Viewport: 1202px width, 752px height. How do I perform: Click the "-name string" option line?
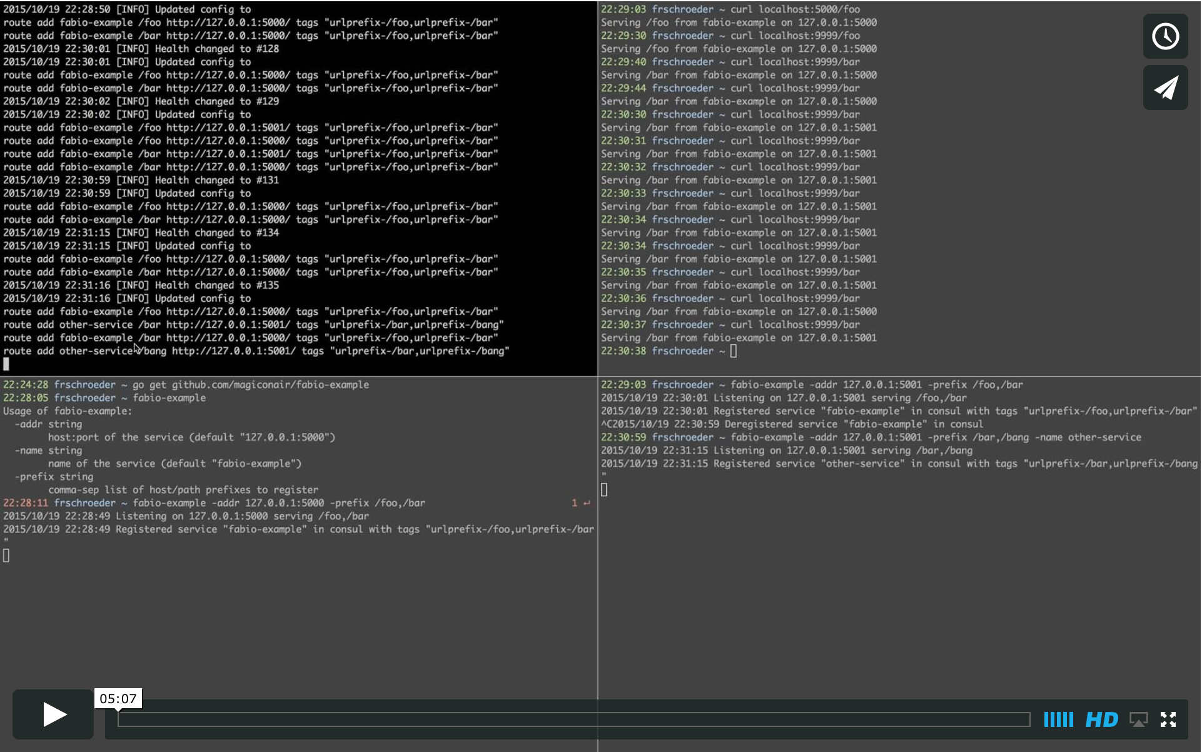(x=49, y=450)
